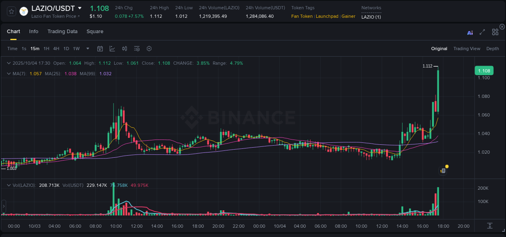Screen dimensions: 506x237
Task: Open the indicators list icon
Action: click(x=136, y=49)
